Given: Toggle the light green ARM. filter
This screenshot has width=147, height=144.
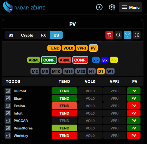Looking at the screenshot, I should [34, 60].
